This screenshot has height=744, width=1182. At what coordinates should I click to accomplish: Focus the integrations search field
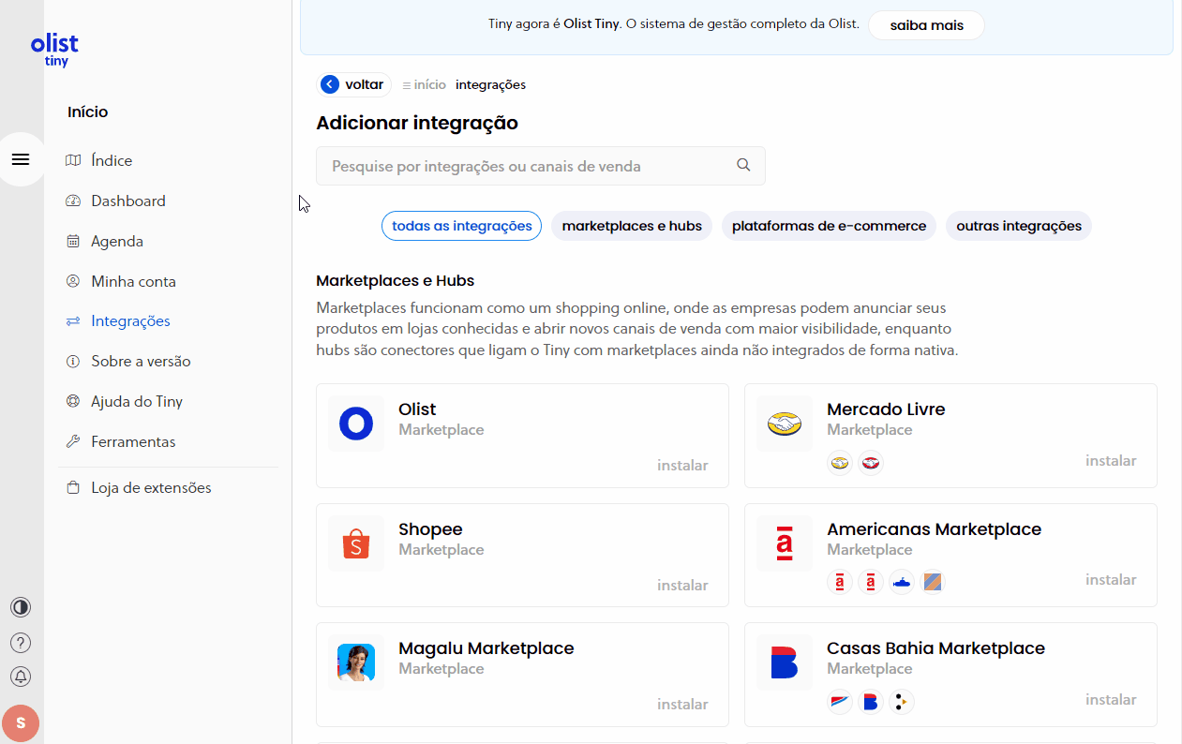pos(541,166)
